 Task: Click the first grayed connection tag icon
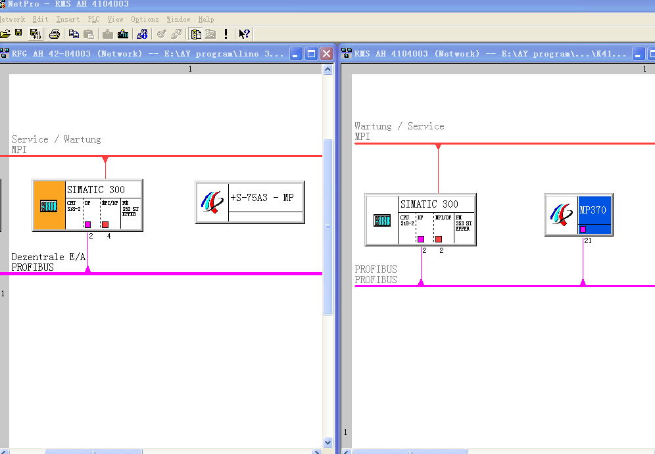[x=161, y=34]
